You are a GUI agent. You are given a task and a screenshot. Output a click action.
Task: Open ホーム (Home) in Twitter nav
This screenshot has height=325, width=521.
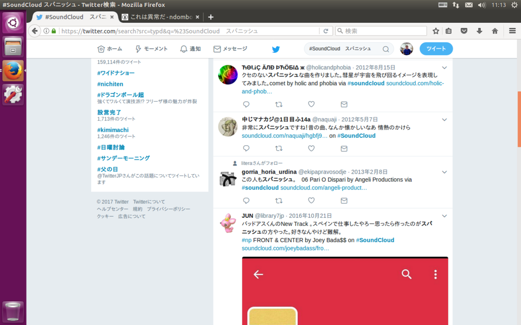coord(110,49)
